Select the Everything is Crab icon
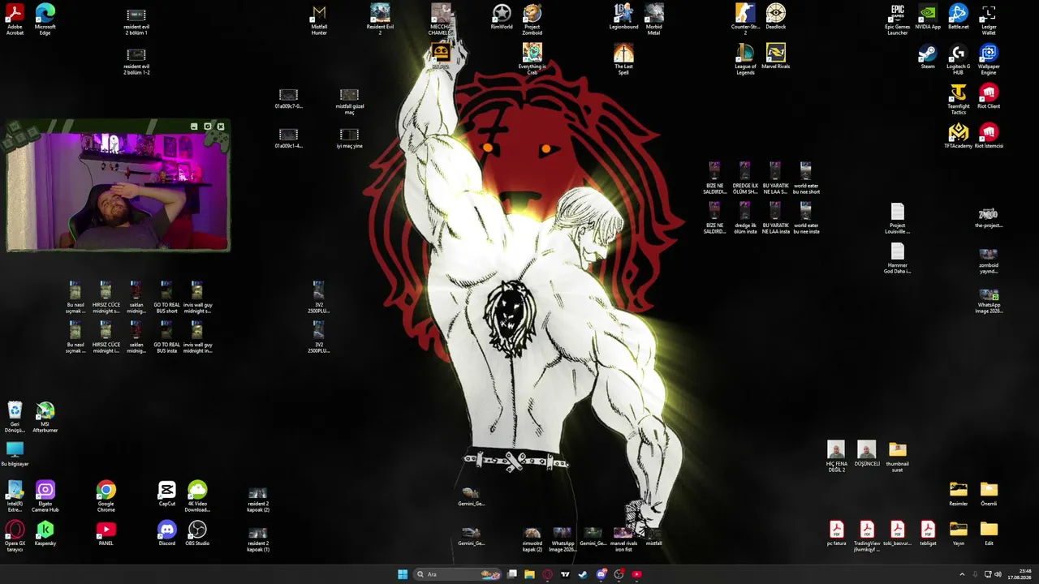The width and height of the screenshot is (1039, 584). [x=532, y=59]
